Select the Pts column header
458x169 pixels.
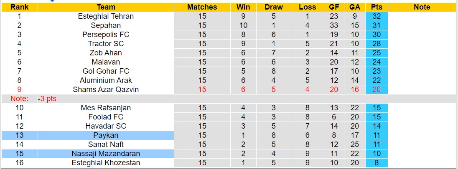[x=377, y=7]
